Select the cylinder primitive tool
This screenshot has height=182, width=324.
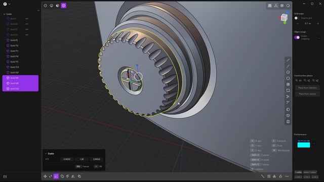(288, 121)
